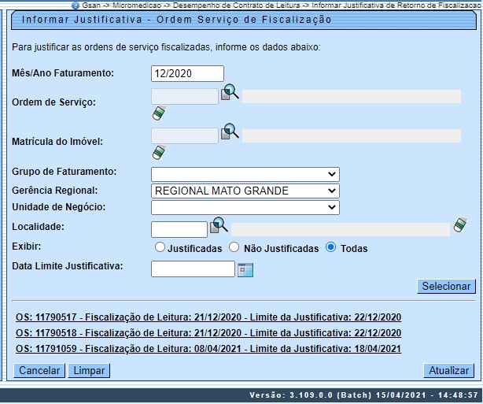Clear Localidade field with eraser icon
483x404 pixels.
[x=462, y=228]
